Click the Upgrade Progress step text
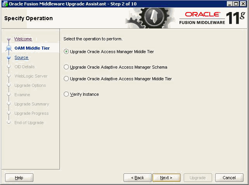249x185 pixels. pos(31,113)
